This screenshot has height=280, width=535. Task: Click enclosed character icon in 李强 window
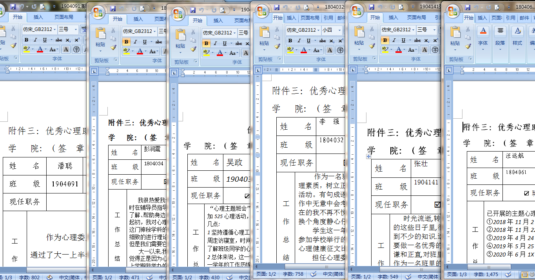click(x=340, y=50)
